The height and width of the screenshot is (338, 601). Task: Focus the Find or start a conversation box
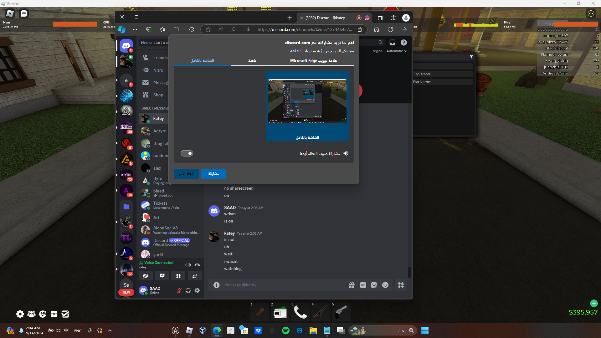pyautogui.click(x=154, y=42)
